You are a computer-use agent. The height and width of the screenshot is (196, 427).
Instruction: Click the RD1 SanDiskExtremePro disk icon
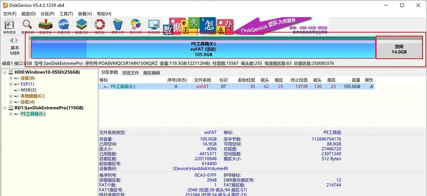coord(11,108)
